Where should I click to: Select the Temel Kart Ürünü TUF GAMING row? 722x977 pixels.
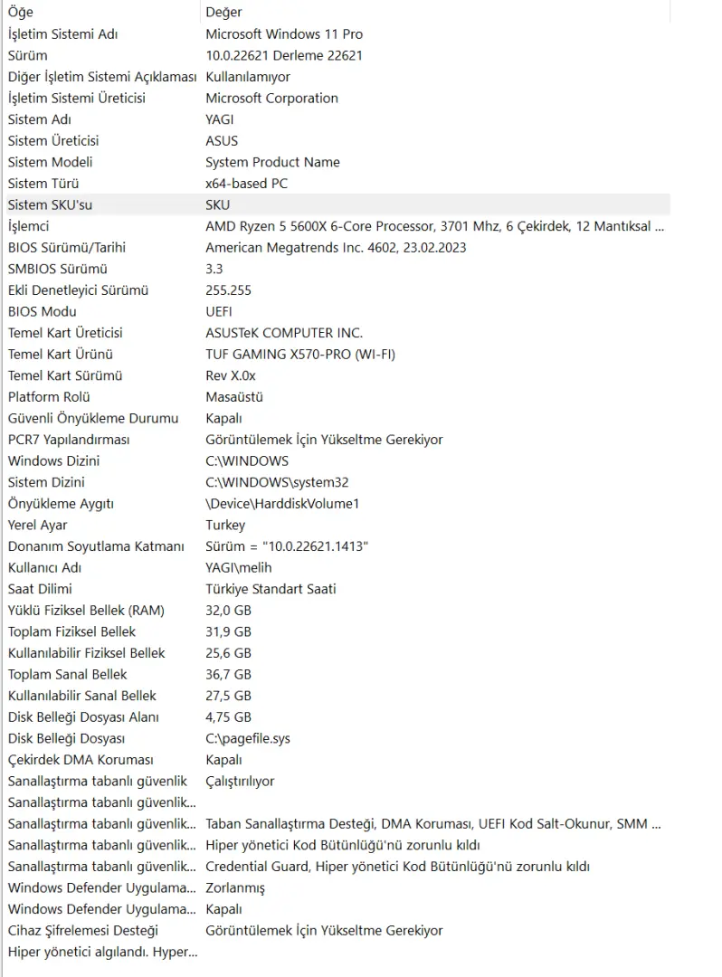(337, 355)
